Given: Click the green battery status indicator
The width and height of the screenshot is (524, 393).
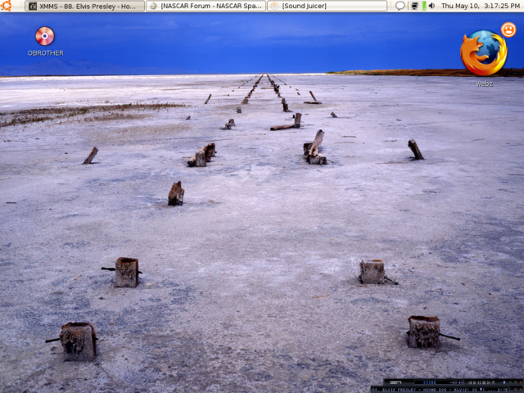Looking at the screenshot, I should pyautogui.click(x=424, y=6).
